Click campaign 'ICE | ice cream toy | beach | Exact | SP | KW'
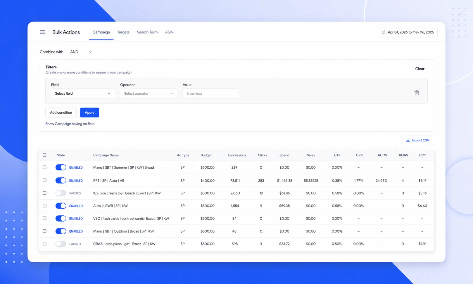 tap(127, 193)
